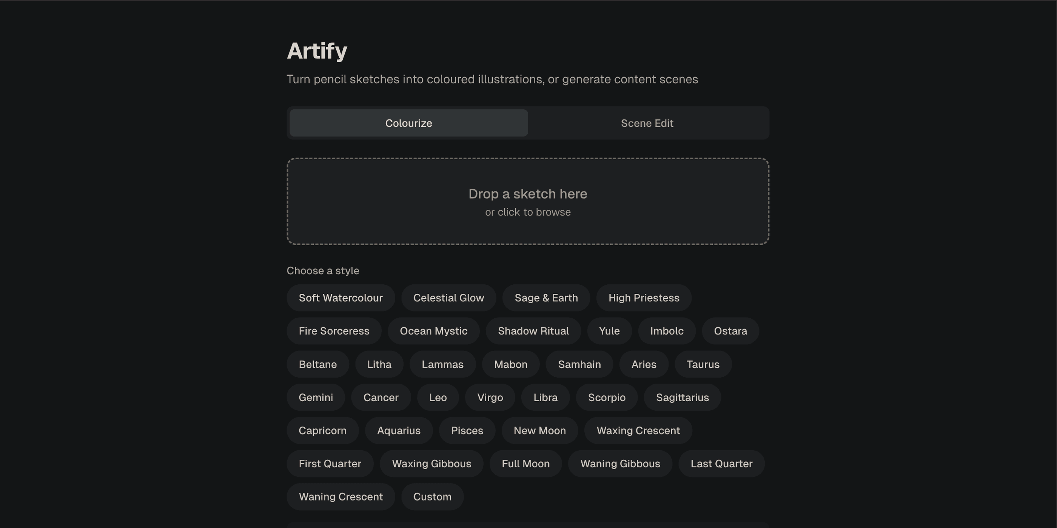
Task: Open the Custom style option
Action: tap(432, 496)
